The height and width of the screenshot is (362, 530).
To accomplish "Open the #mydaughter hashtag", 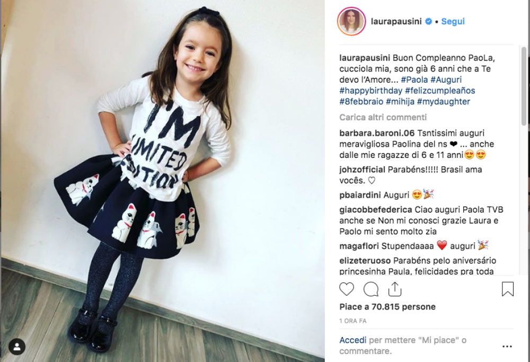I will coord(444,101).
